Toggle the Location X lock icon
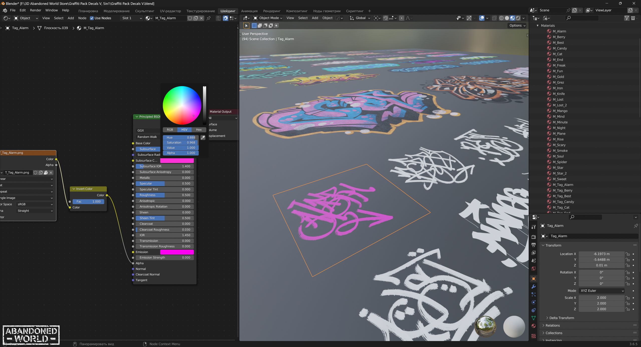641x347 pixels. point(628,254)
